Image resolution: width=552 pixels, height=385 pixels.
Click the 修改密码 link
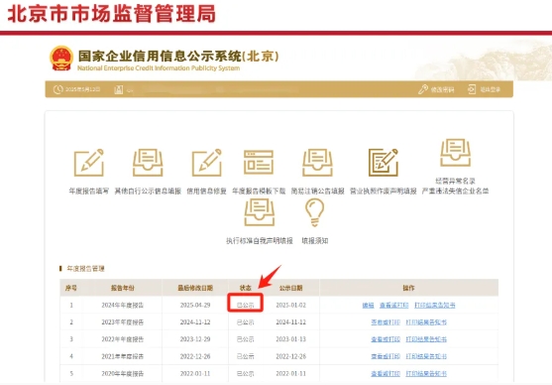(x=443, y=90)
